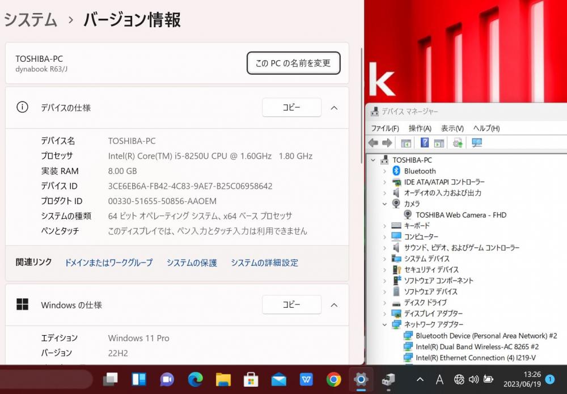Click the Bluetooth category icon in device tree
The height and width of the screenshot is (394, 567).
click(x=396, y=171)
